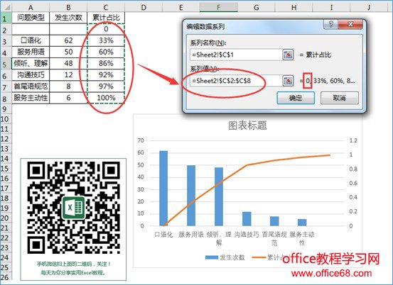Click the orange 累计占比 legend marker

click(259, 257)
